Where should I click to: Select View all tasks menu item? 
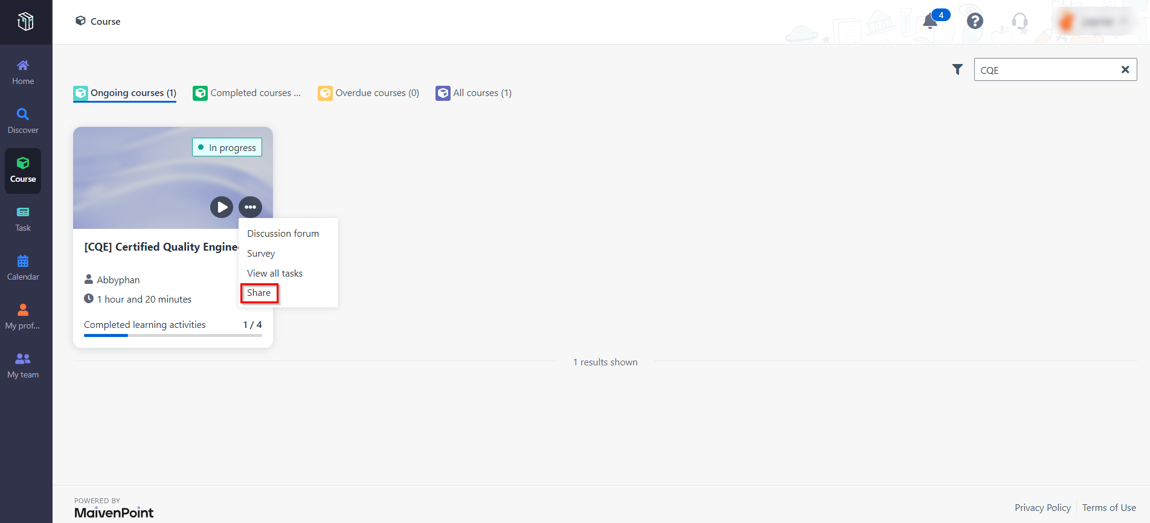pos(275,274)
